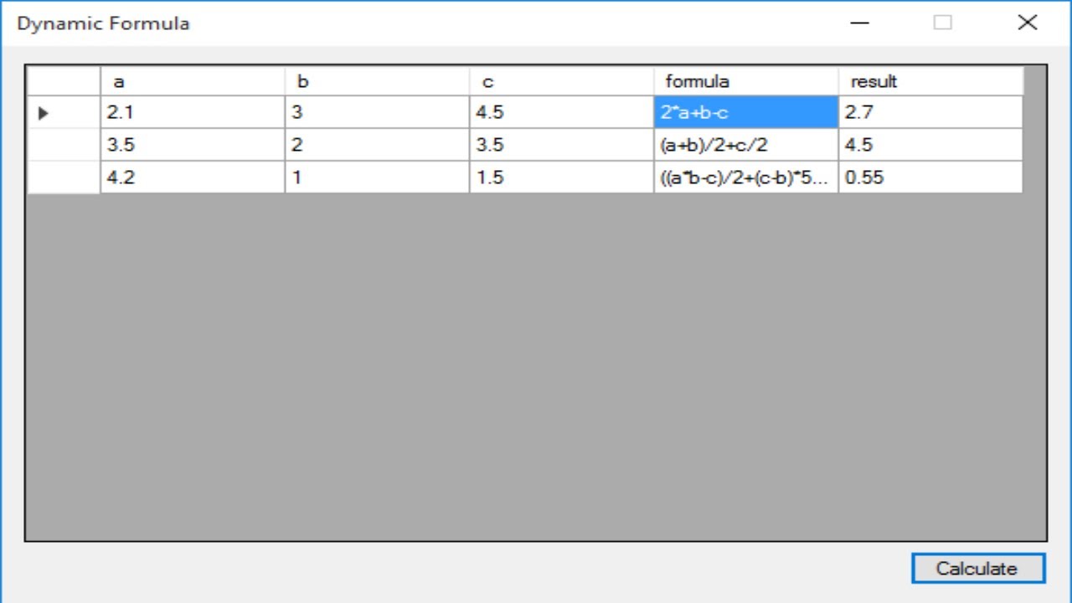Sort by column header a

(193, 81)
